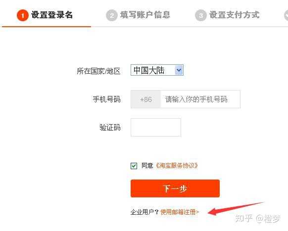Open the 《淘宝服务协议》 link
Image resolution: width=288 pixels, height=231 pixels.
[x=177, y=165]
